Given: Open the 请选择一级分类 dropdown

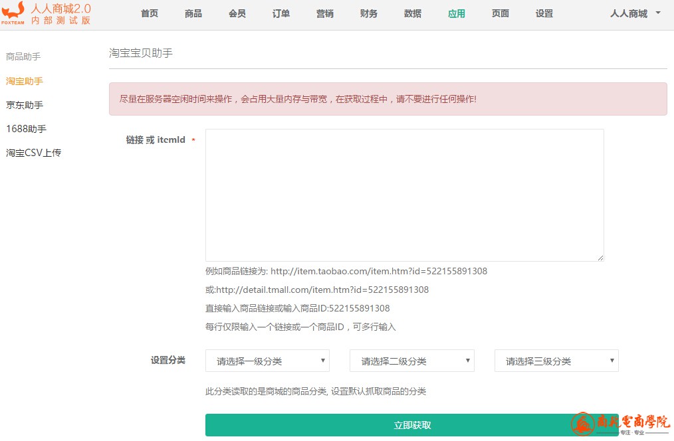Looking at the screenshot, I should (267, 361).
